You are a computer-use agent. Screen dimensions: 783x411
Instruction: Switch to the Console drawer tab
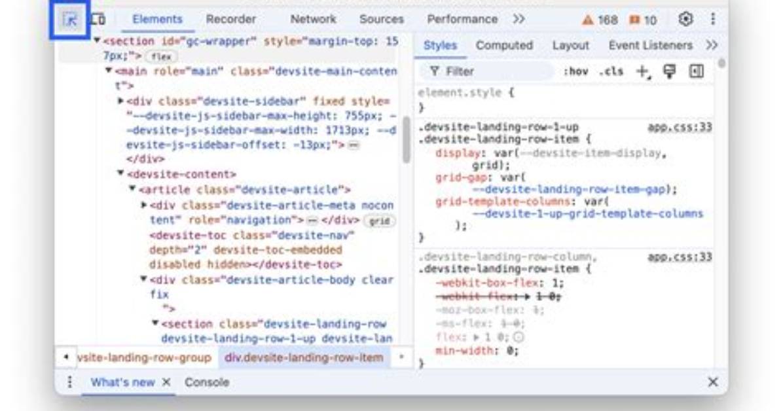(x=207, y=382)
